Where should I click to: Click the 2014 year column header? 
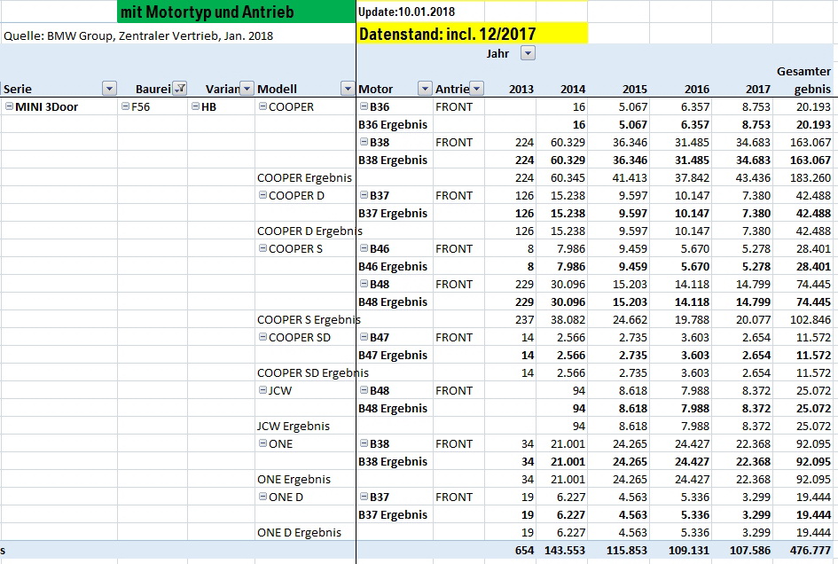pos(572,90)
